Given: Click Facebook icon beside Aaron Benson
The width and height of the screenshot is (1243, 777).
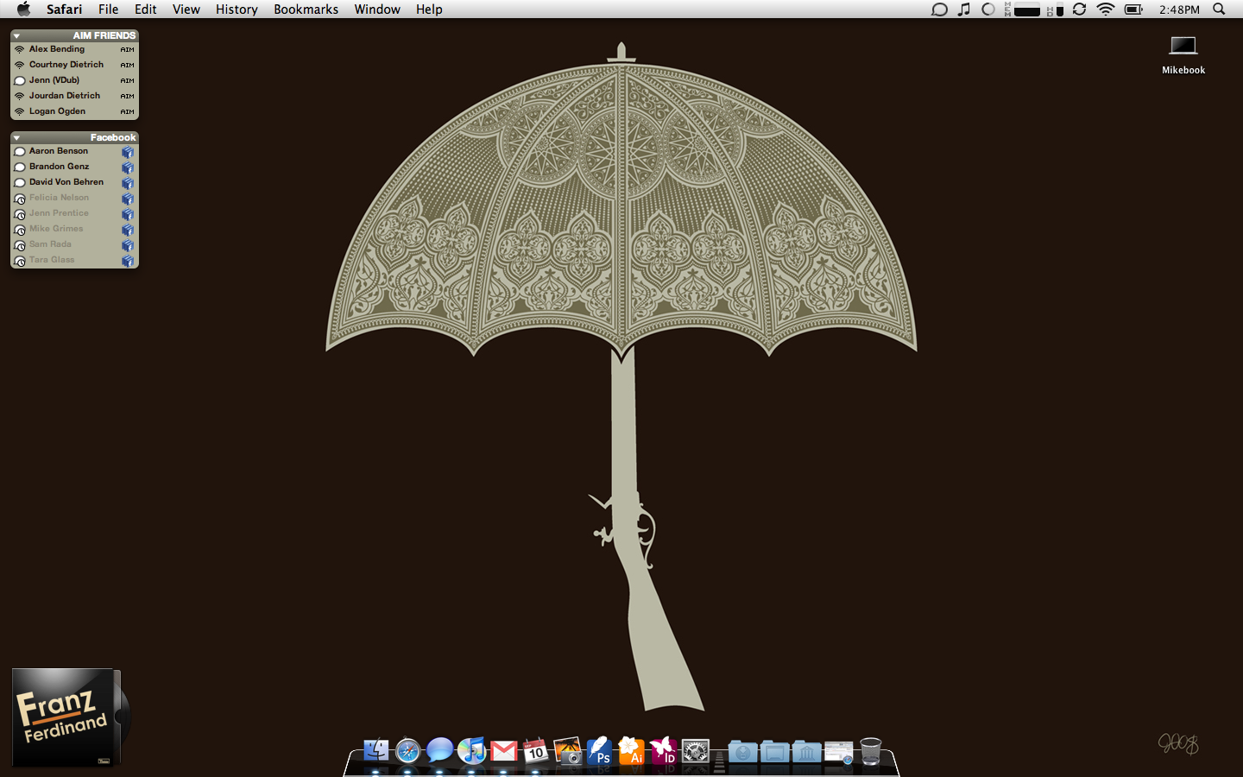Looking at the screenshot, I should click(128, 152).
